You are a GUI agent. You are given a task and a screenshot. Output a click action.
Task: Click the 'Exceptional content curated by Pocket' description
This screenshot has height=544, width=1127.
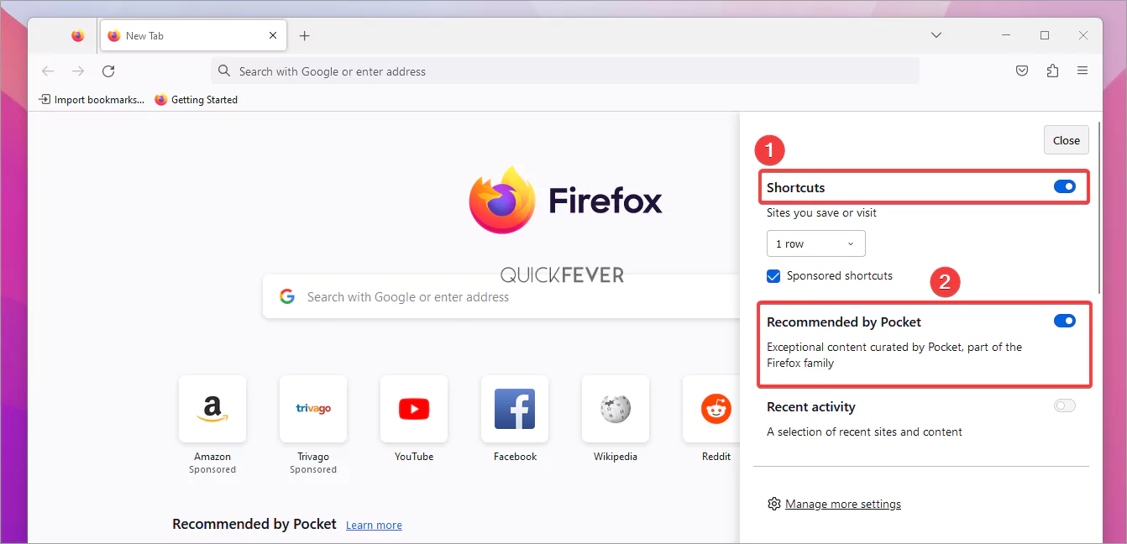[x=894, y=355]
